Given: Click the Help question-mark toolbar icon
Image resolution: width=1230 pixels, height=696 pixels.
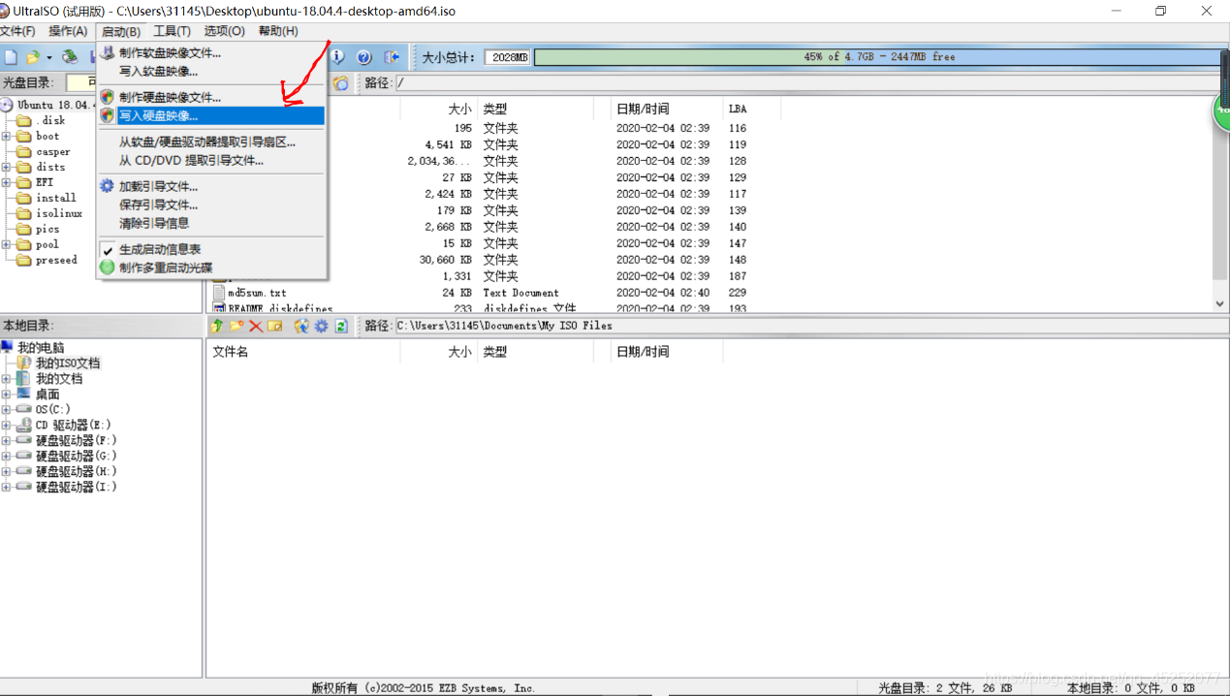Looking at the screenshot, I should point(363,57).
